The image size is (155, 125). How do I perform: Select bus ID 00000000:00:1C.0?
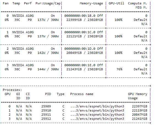coord(80,32)
